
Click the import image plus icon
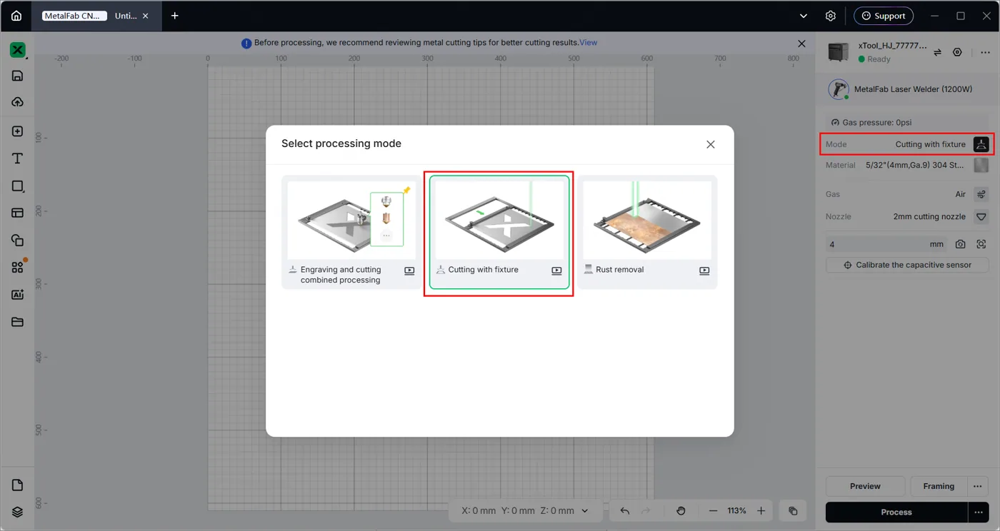tap(18, 131)
